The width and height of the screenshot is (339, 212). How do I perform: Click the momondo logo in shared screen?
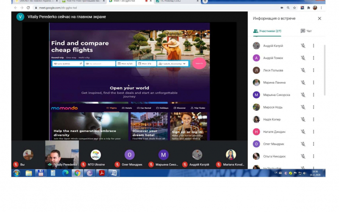click(64, 108)
